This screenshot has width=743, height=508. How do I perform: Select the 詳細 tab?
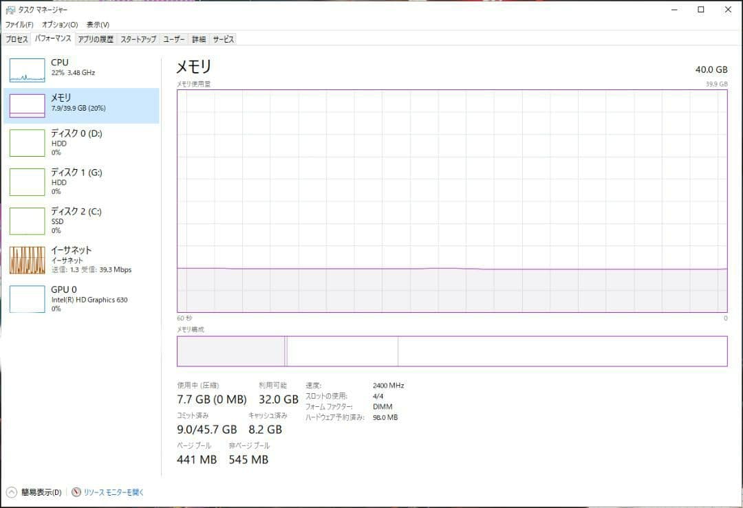[198, 39]
